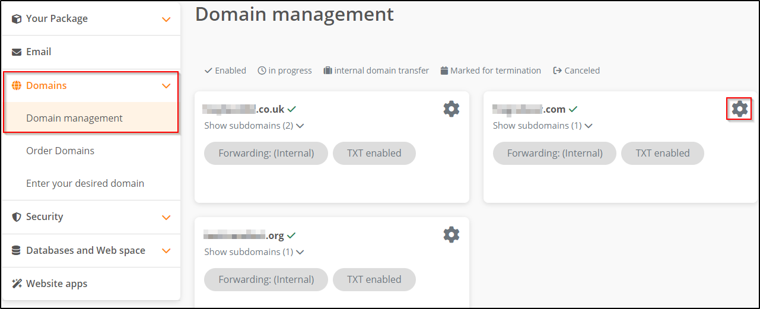
Task: Show subdomains (1) for the .com domain
Action: coord(542,126)
